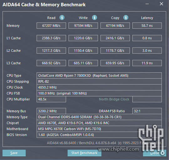169x160 pixels.
Task: Select L1 Cache latency 0.8 ns
Action: coord(147,38)
